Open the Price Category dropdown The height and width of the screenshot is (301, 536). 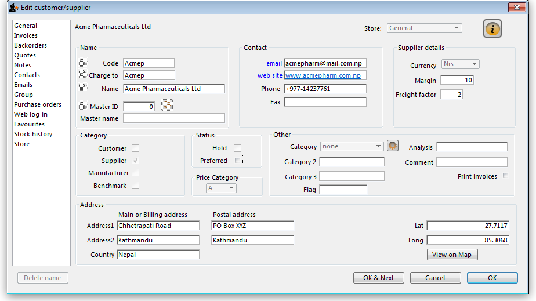pyautogui.click(x=221, y=188)
